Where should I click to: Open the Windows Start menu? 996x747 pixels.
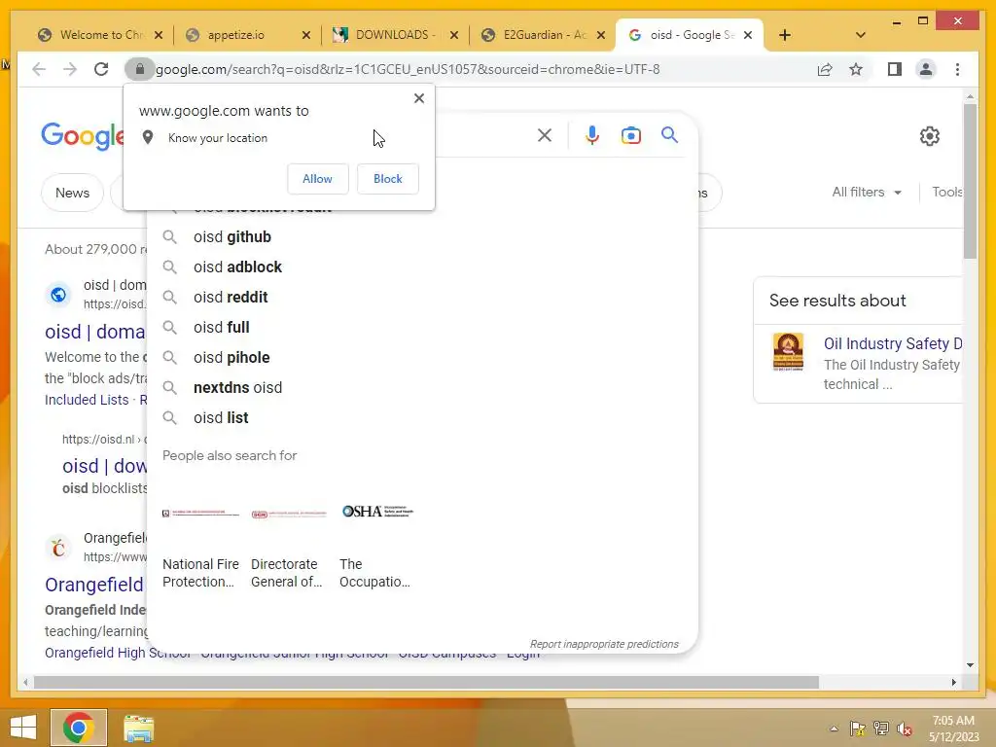pos(23,728)
